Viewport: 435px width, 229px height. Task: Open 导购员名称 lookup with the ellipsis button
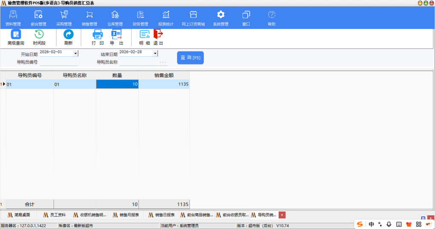pos(163,62)
